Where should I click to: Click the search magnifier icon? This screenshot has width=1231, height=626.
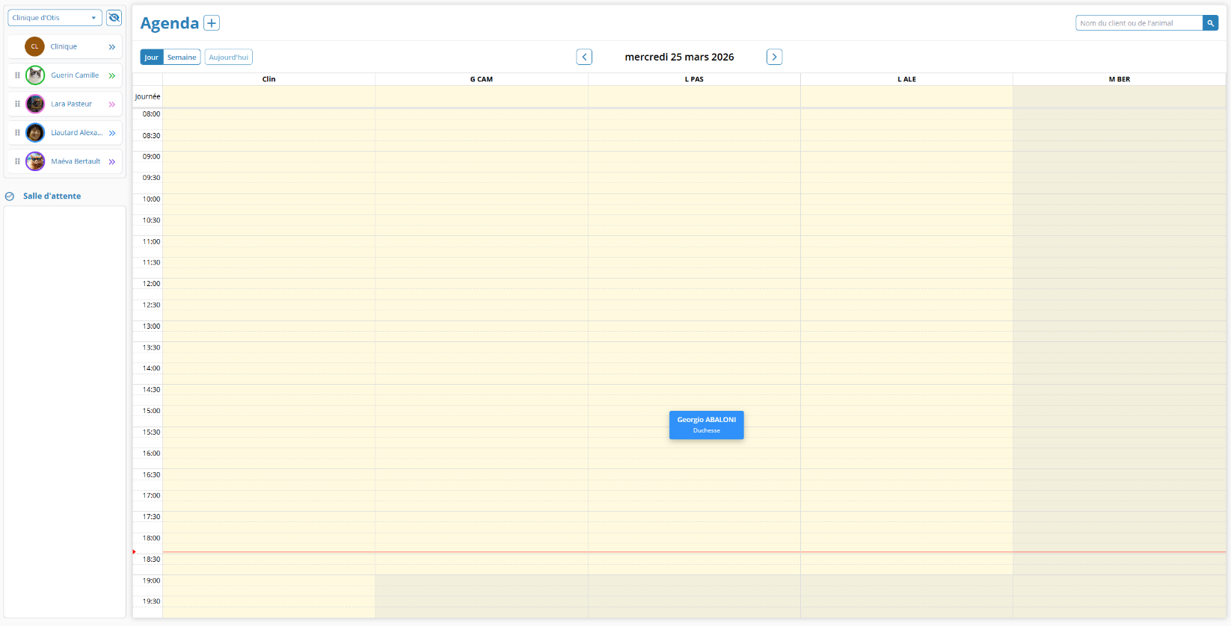(1210, 23)
